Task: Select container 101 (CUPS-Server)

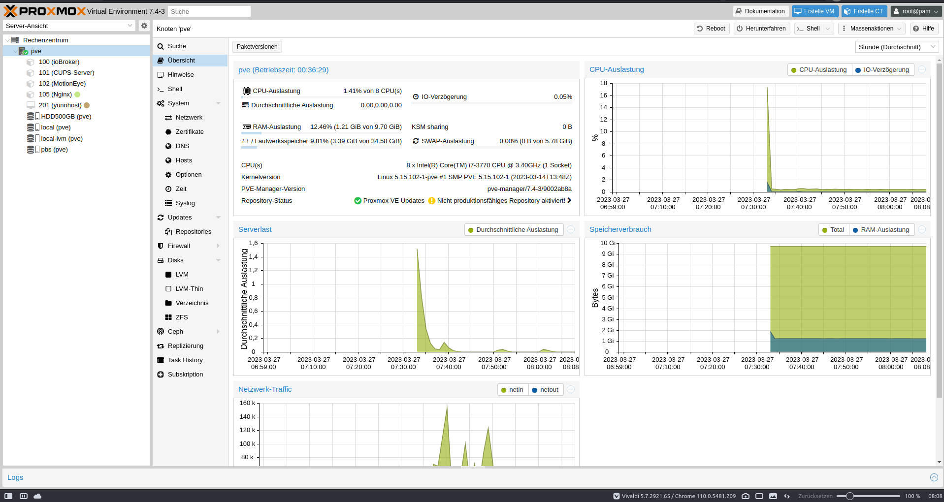Action: pos(66,73)
